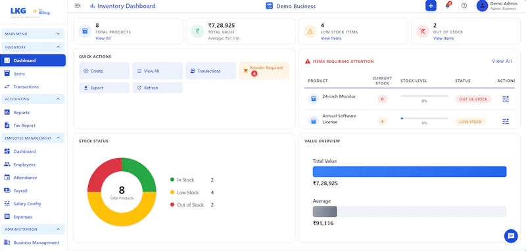Click the Demo Business store icon
526x251 pixels.
[x=269, y=6]
